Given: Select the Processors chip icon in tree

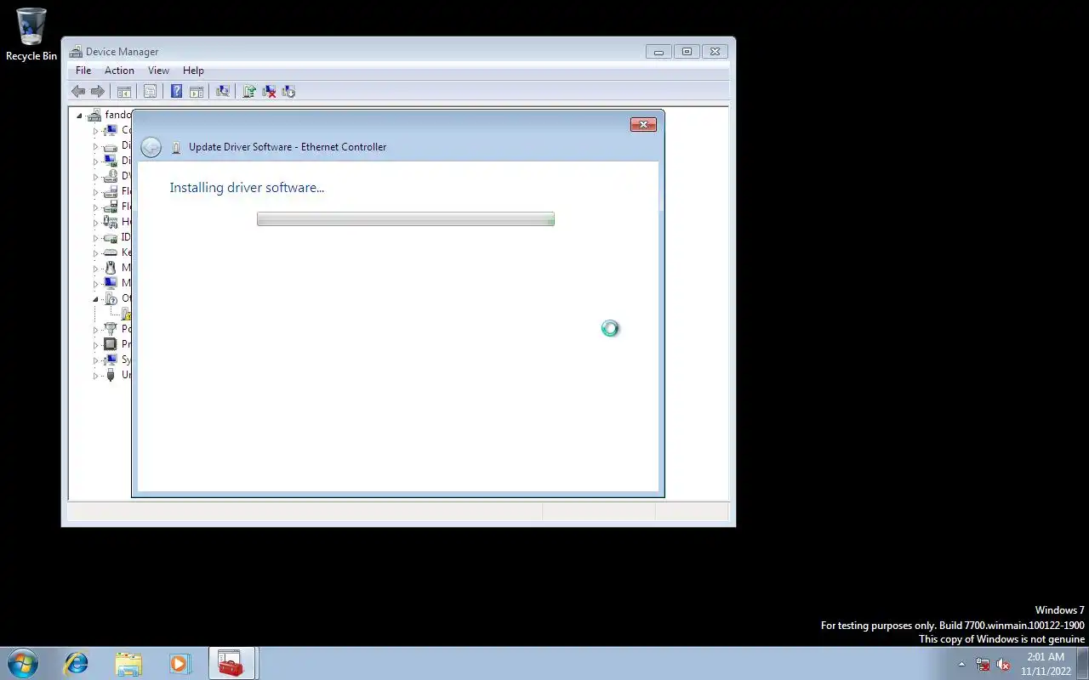Looking at the screenshot, I should [x=110, y=344].
